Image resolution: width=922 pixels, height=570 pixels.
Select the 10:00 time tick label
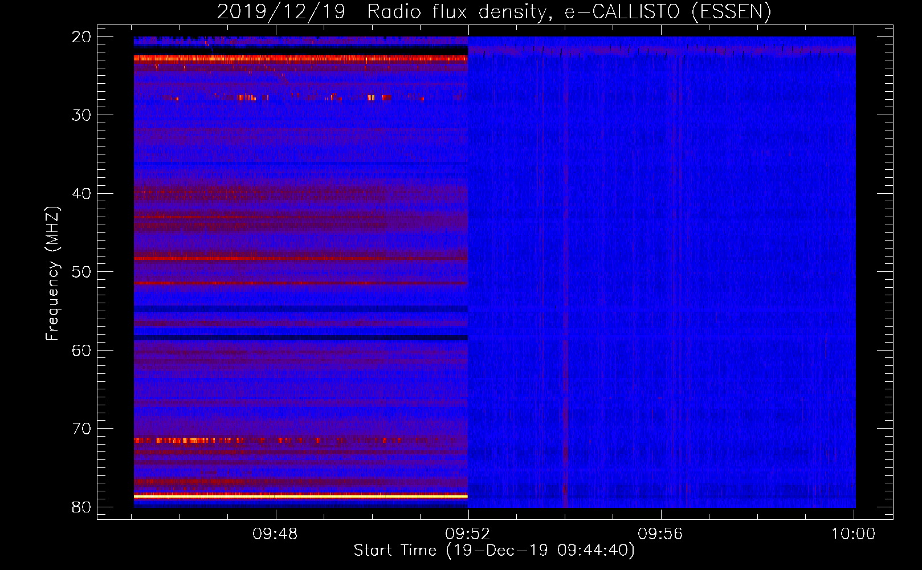point(853,534)
